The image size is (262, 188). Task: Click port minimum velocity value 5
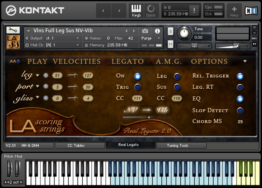point(57,87)
